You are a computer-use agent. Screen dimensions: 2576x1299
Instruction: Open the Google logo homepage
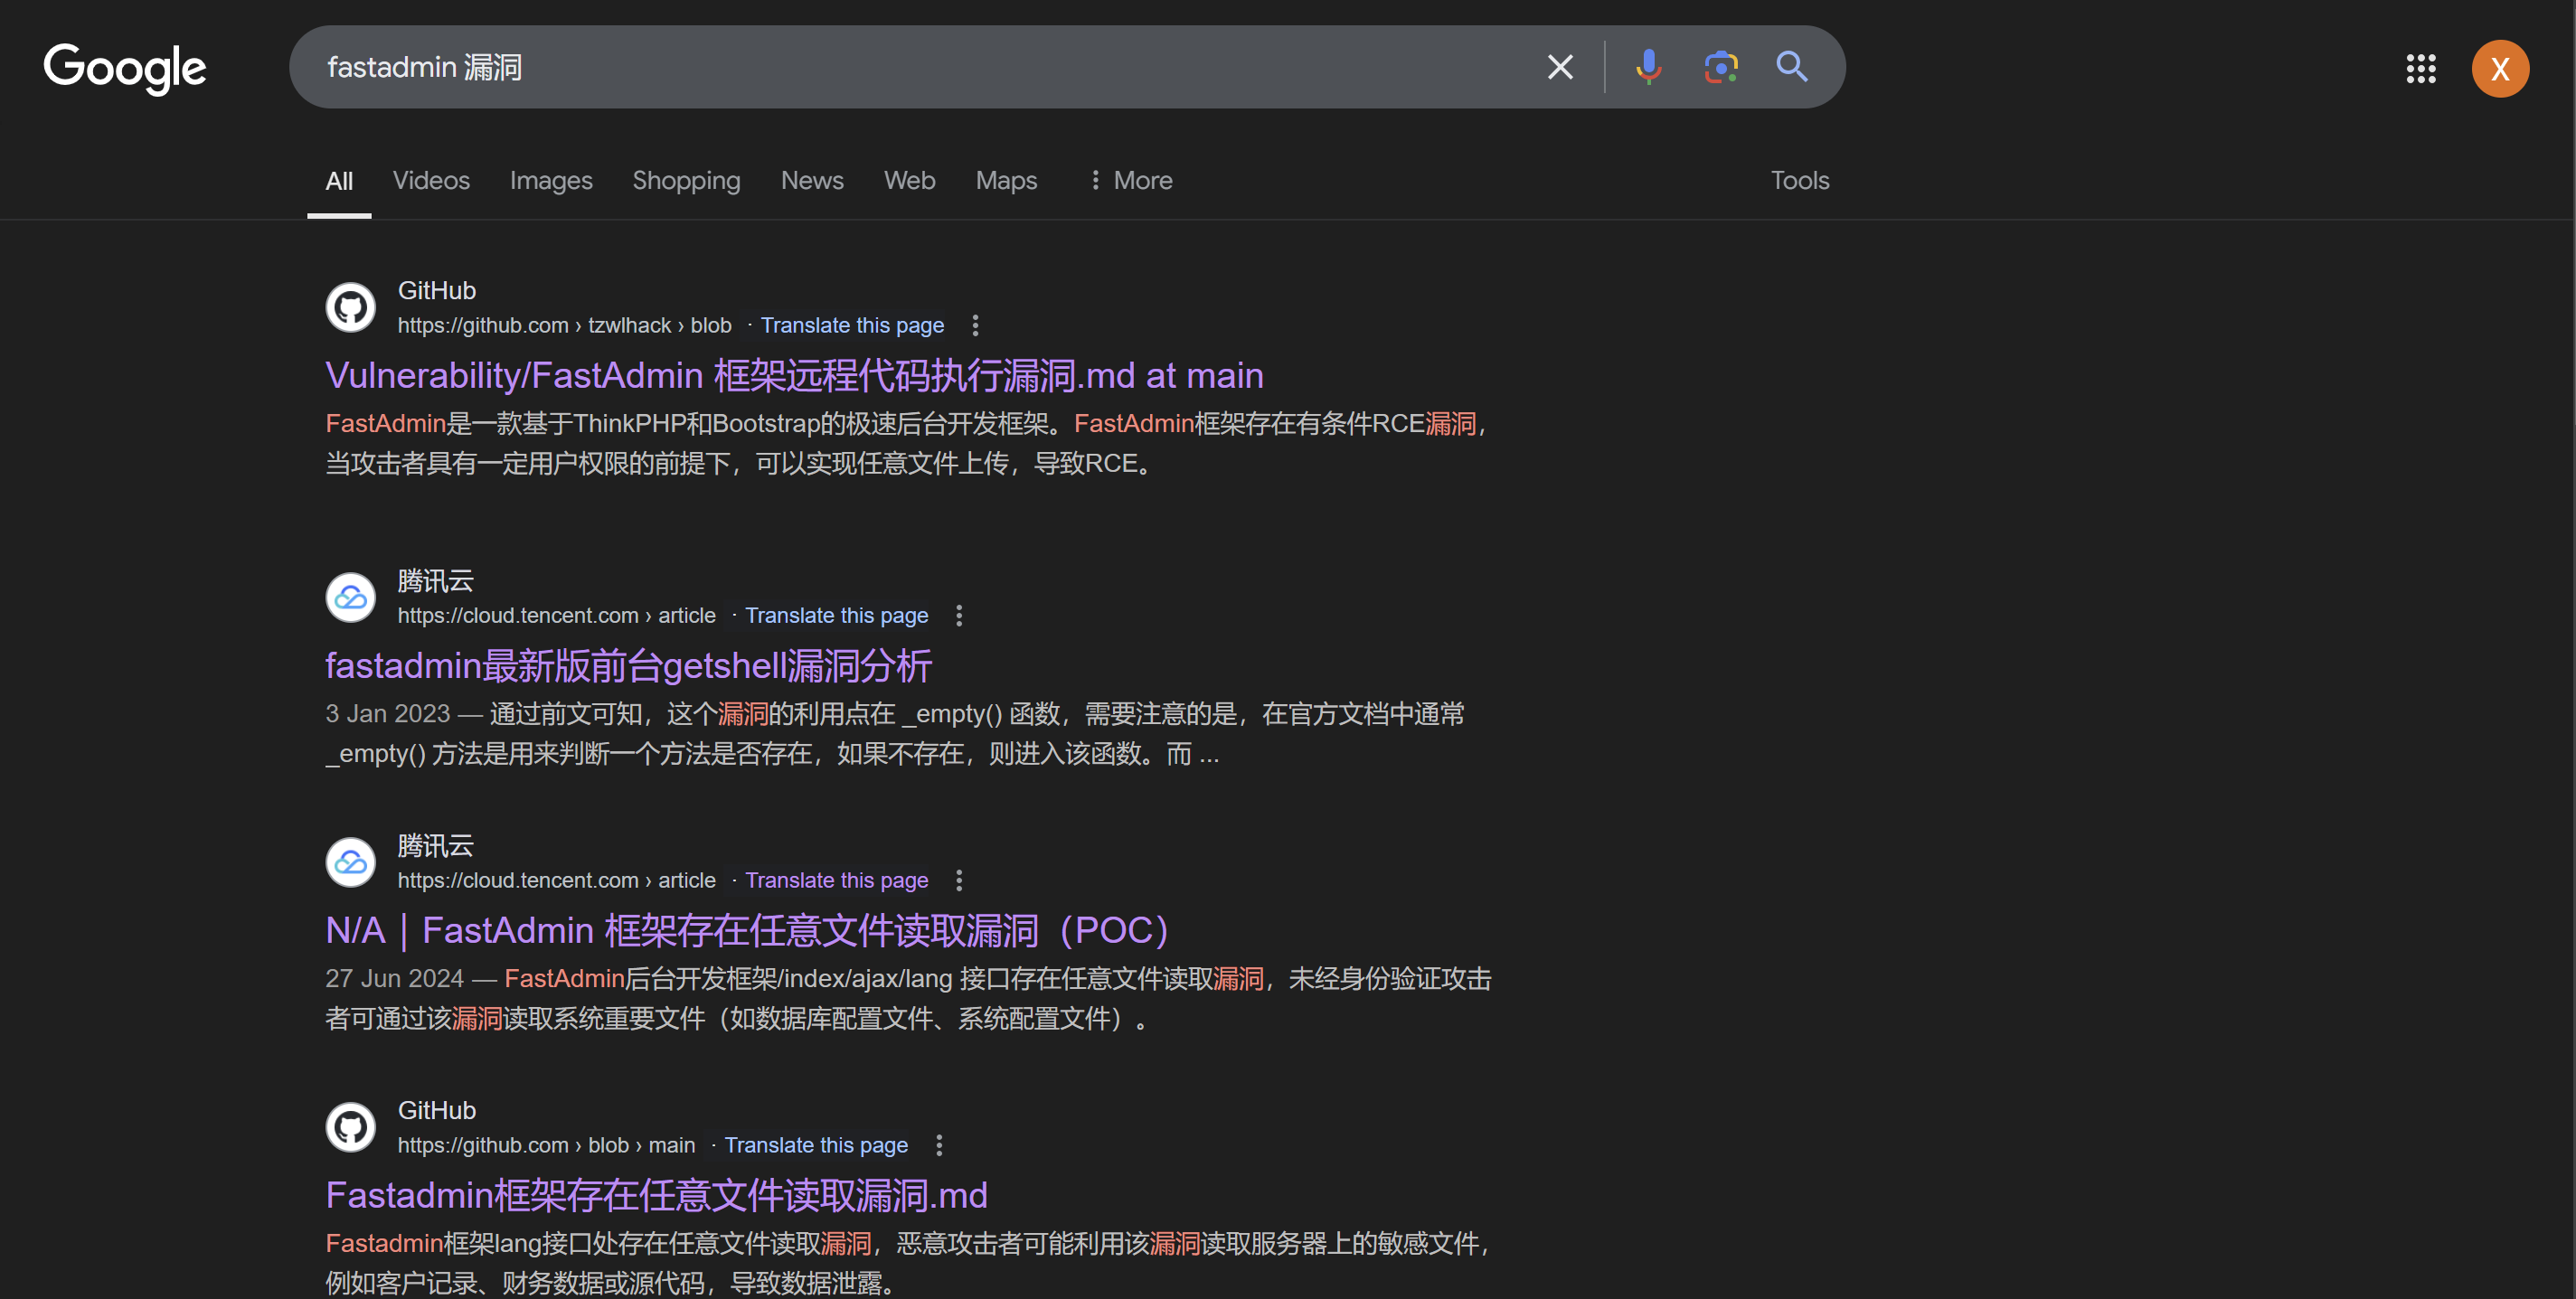click(x=125, y=68)
